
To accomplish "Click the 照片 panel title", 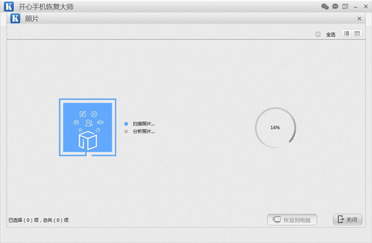I will coord(32,19).
